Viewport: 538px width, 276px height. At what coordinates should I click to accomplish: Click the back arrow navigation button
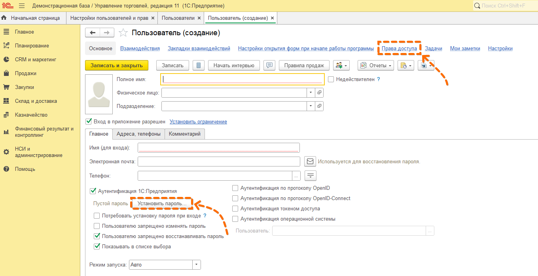click(93, 33)
